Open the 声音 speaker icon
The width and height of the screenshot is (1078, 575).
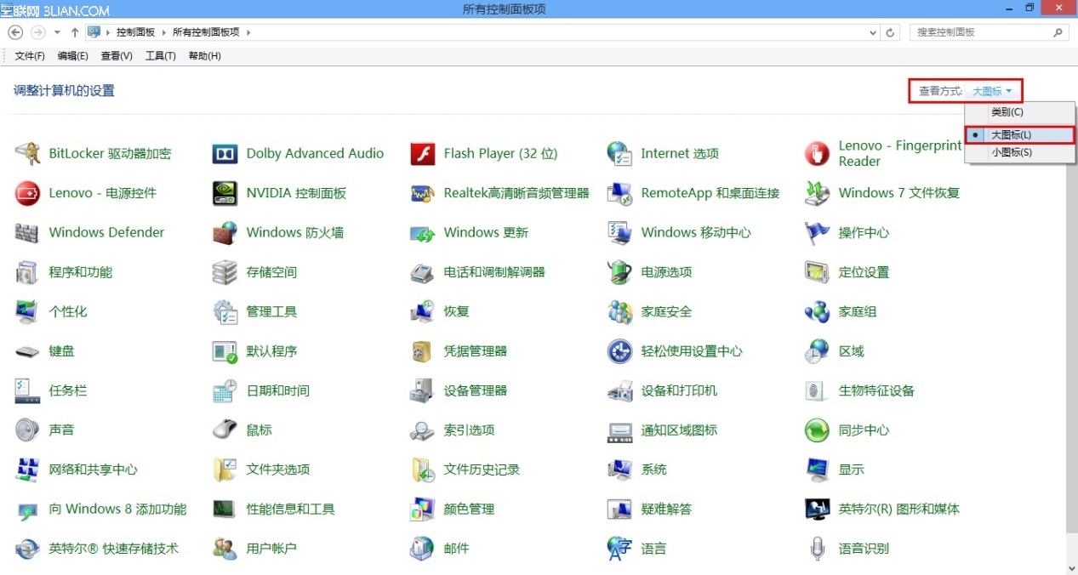pos(27,430)
